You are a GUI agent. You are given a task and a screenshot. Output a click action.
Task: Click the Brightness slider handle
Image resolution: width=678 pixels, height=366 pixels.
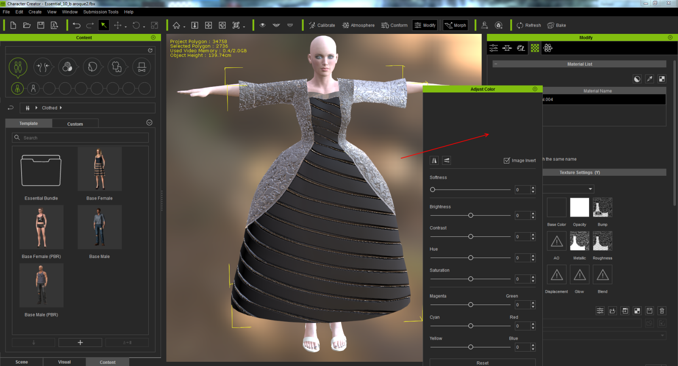point(470,216)
